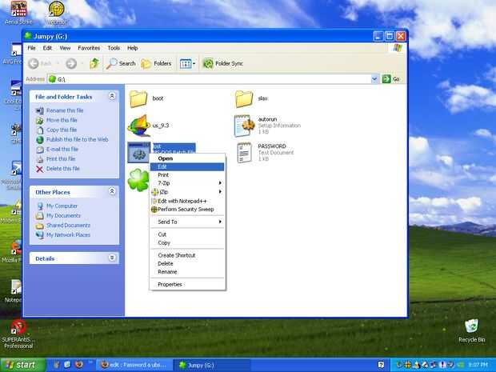This screenshot has height=372, width=496.
Task: Switch to Jumpy (G:) taskbar button
Action: [212, 366]
